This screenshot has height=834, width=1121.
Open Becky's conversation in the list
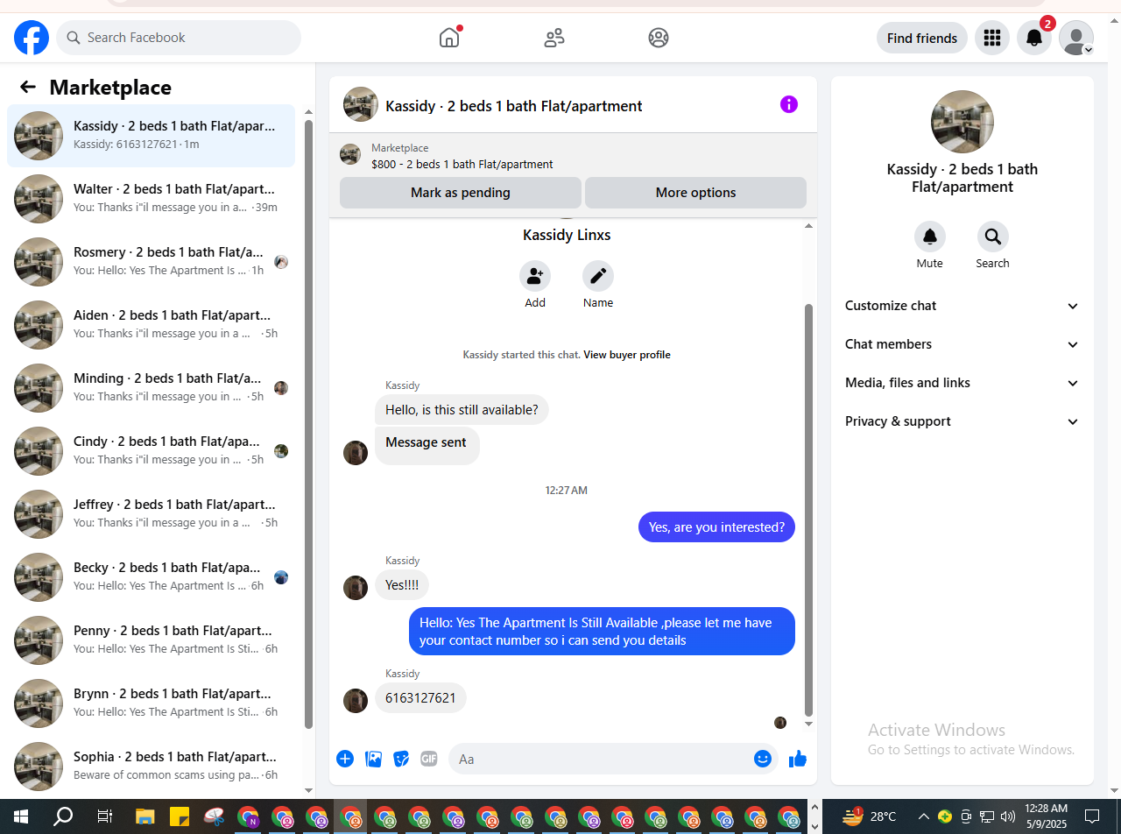pos(151,577)
